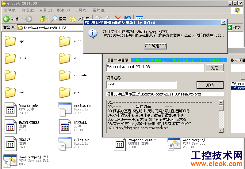
Task: Open the Back history dropdown arrow
Action: 22,19
